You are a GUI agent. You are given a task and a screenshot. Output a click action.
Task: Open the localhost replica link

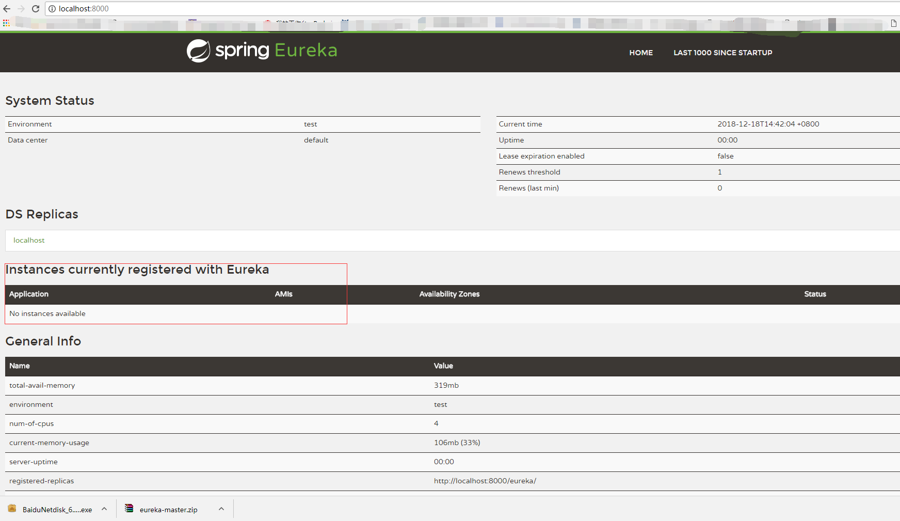coord(29,240)
